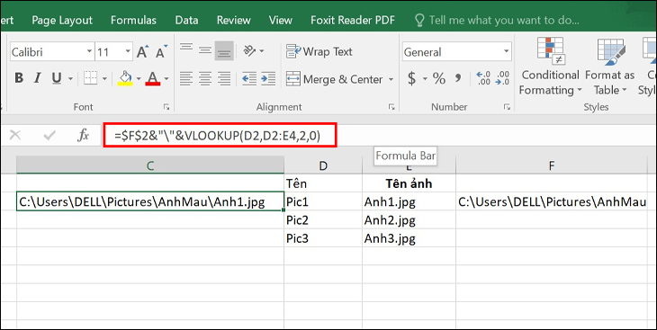
Task: Select column D header
Action: [322, 165]
